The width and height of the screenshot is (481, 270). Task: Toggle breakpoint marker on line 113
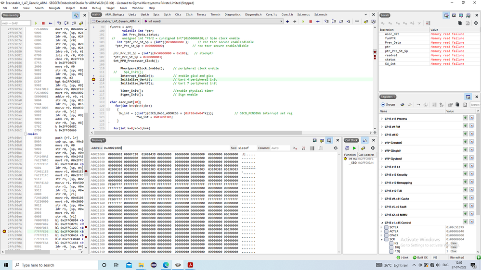93,80
